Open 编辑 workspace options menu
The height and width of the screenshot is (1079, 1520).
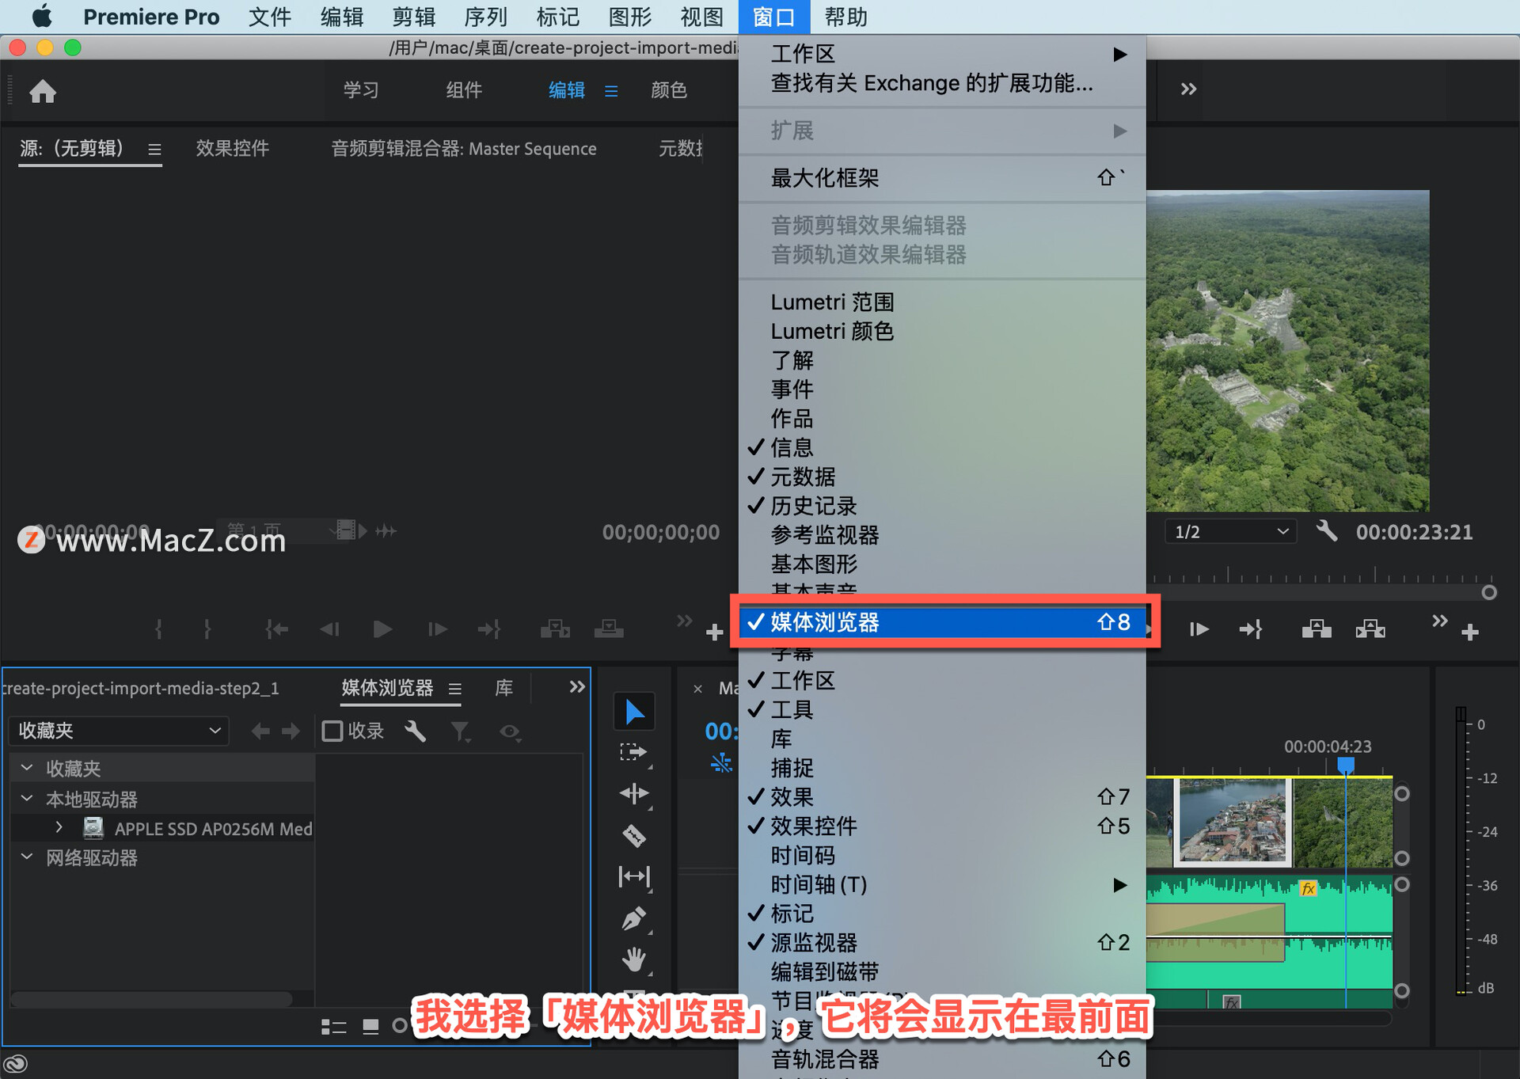click(611, 91)
